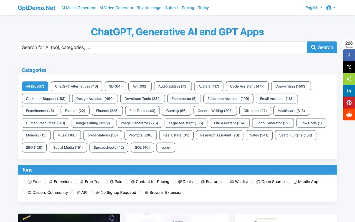Screen dimensions: 355x222
Task: Open the Submit nav link
Action: pos(172,8)
